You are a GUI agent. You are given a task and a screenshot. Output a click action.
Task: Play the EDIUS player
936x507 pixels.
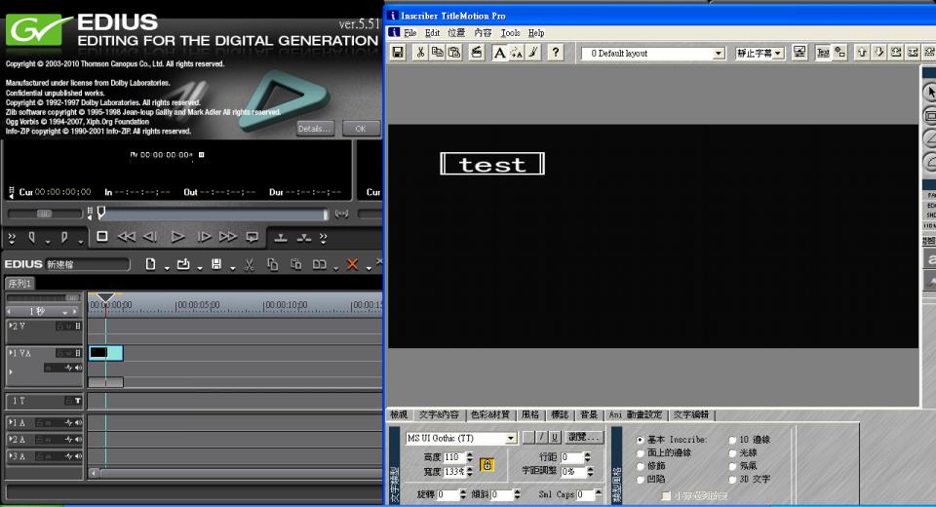coord(177,237)
